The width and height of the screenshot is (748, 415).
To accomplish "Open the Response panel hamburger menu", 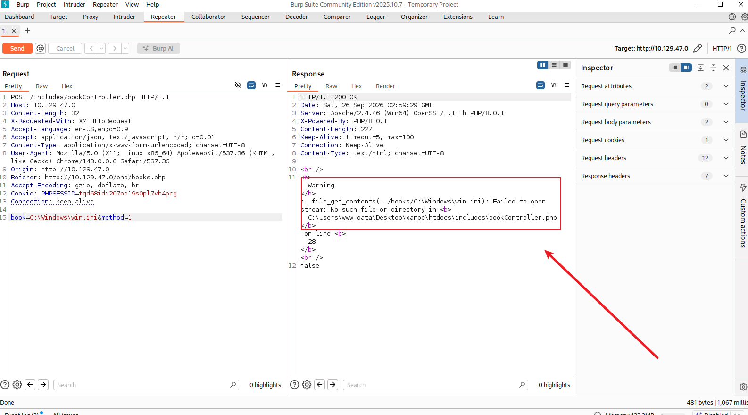I will (567, 85).
